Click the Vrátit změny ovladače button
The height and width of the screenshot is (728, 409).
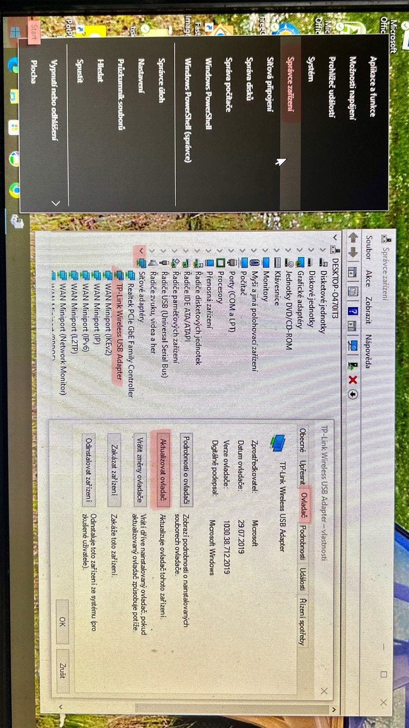click(x=140, y=470)
